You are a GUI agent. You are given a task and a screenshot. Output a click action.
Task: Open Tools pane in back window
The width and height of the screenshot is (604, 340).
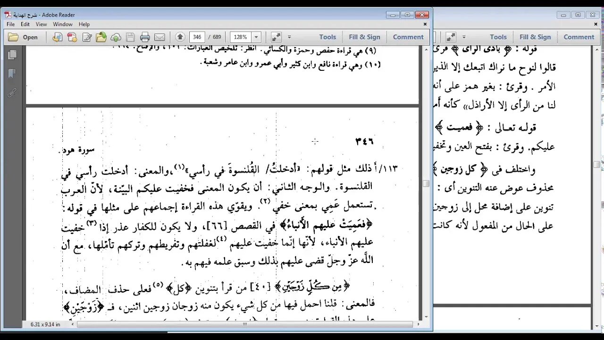pyautogui.click(x=498, y=37)
